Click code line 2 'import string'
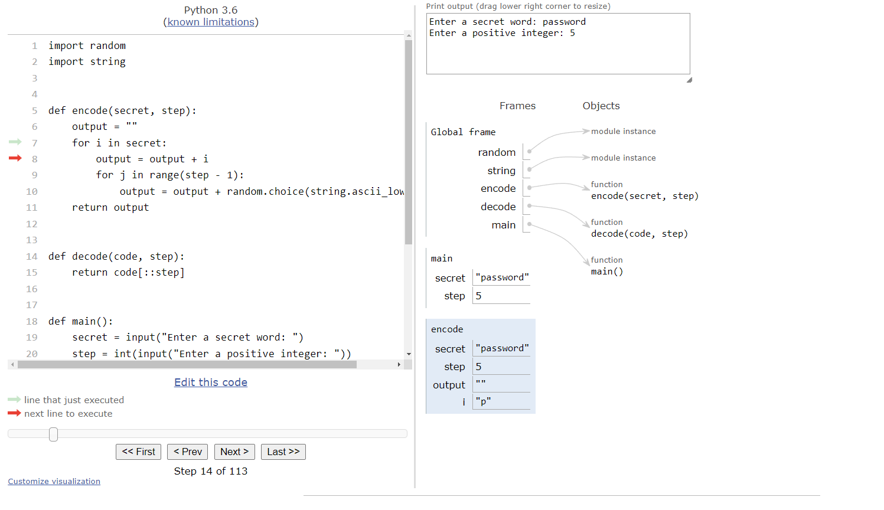Viewport: 884px width, 510px height. tap(87, 61)
